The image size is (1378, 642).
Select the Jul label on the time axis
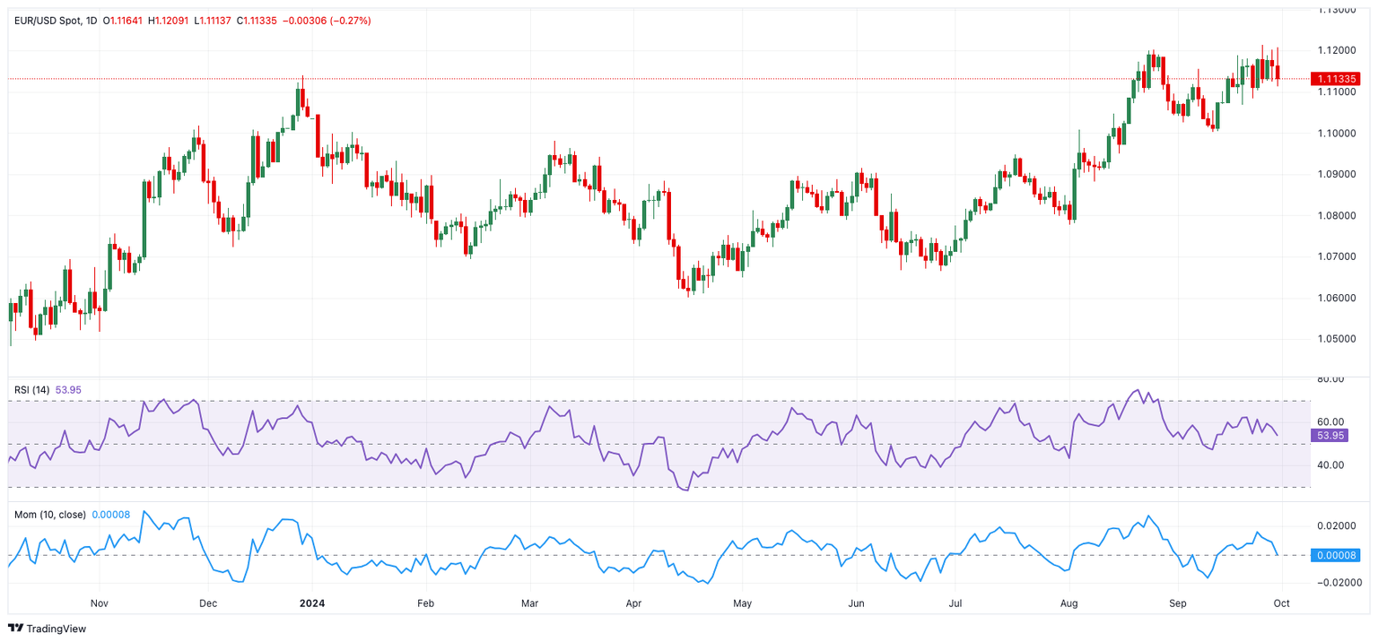tap(960, 603)
